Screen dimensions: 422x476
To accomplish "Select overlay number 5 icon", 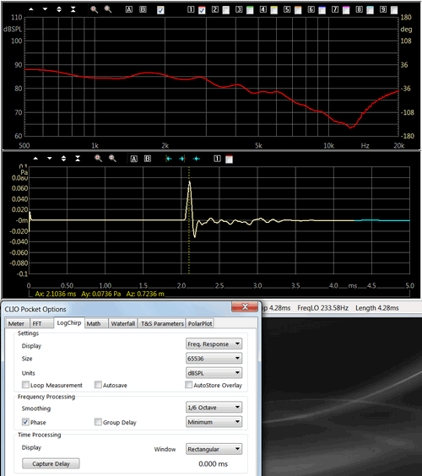I will tap(287, 9).
